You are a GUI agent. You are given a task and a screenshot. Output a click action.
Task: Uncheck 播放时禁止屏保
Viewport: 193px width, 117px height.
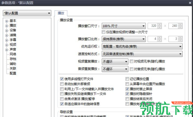tap(127, 89)
